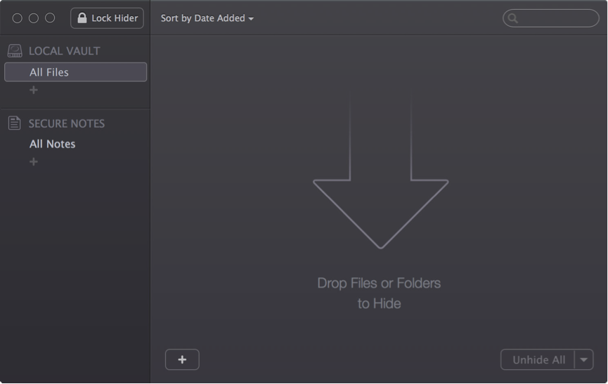The height and width of the screenshot is (384, 608).
Task: Minimize the Hider window
Action: pos(34,18)
